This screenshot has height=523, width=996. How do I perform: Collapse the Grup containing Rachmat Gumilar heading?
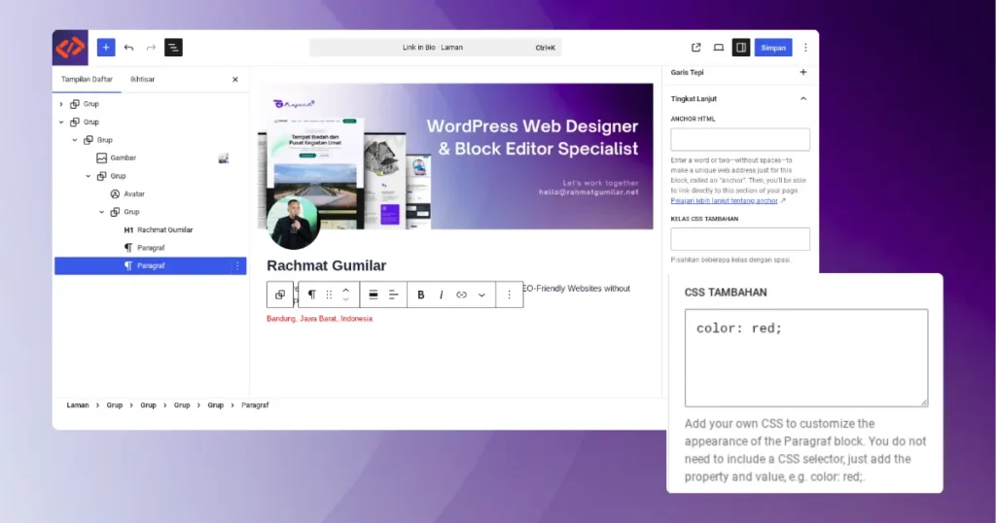point(101,212)
